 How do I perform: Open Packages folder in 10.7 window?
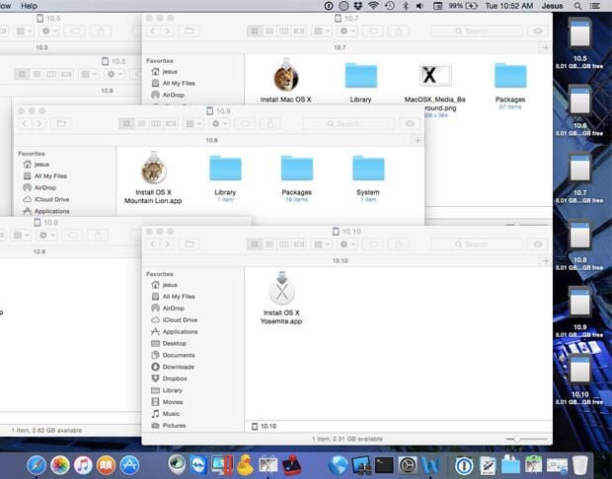(510, 75)
